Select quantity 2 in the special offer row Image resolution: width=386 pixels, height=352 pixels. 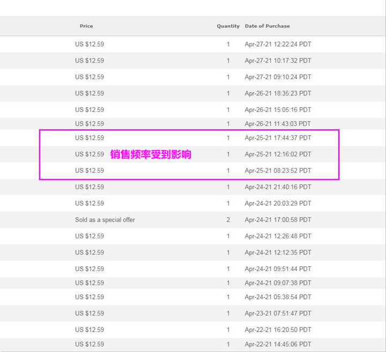228,220
